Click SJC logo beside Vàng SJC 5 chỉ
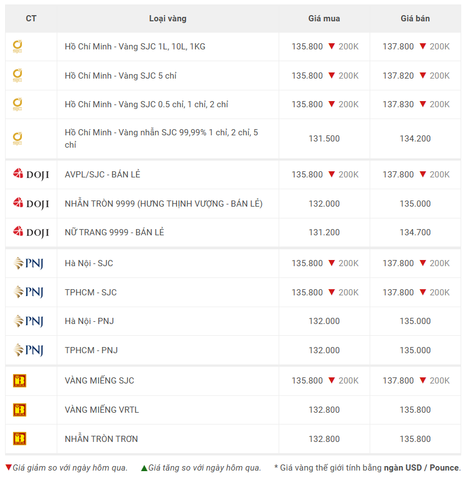Image resolution: width=473 pixels, height=479 pixels. (17, 76)
